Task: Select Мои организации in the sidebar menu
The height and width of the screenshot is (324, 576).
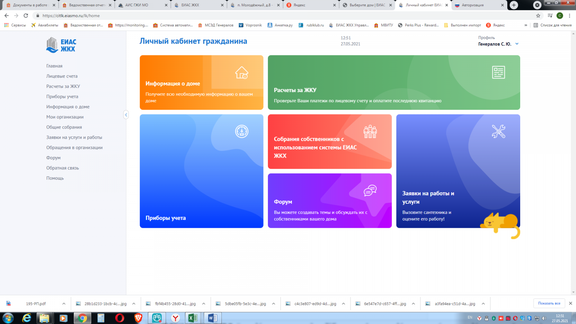Action: pos(65,117)
